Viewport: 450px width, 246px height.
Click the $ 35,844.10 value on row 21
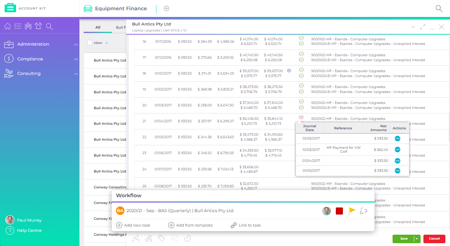pyautogui.click(x=273, y=119)
